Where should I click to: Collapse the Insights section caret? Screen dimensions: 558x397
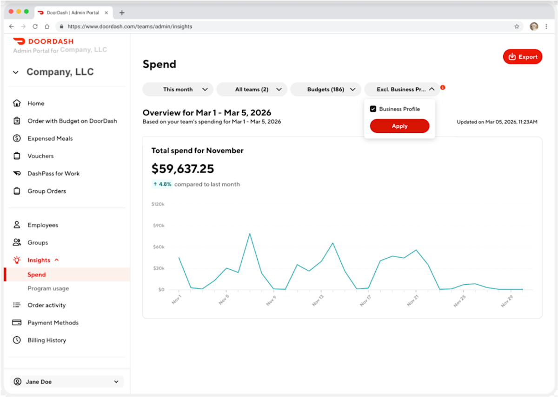pos(57,260)
